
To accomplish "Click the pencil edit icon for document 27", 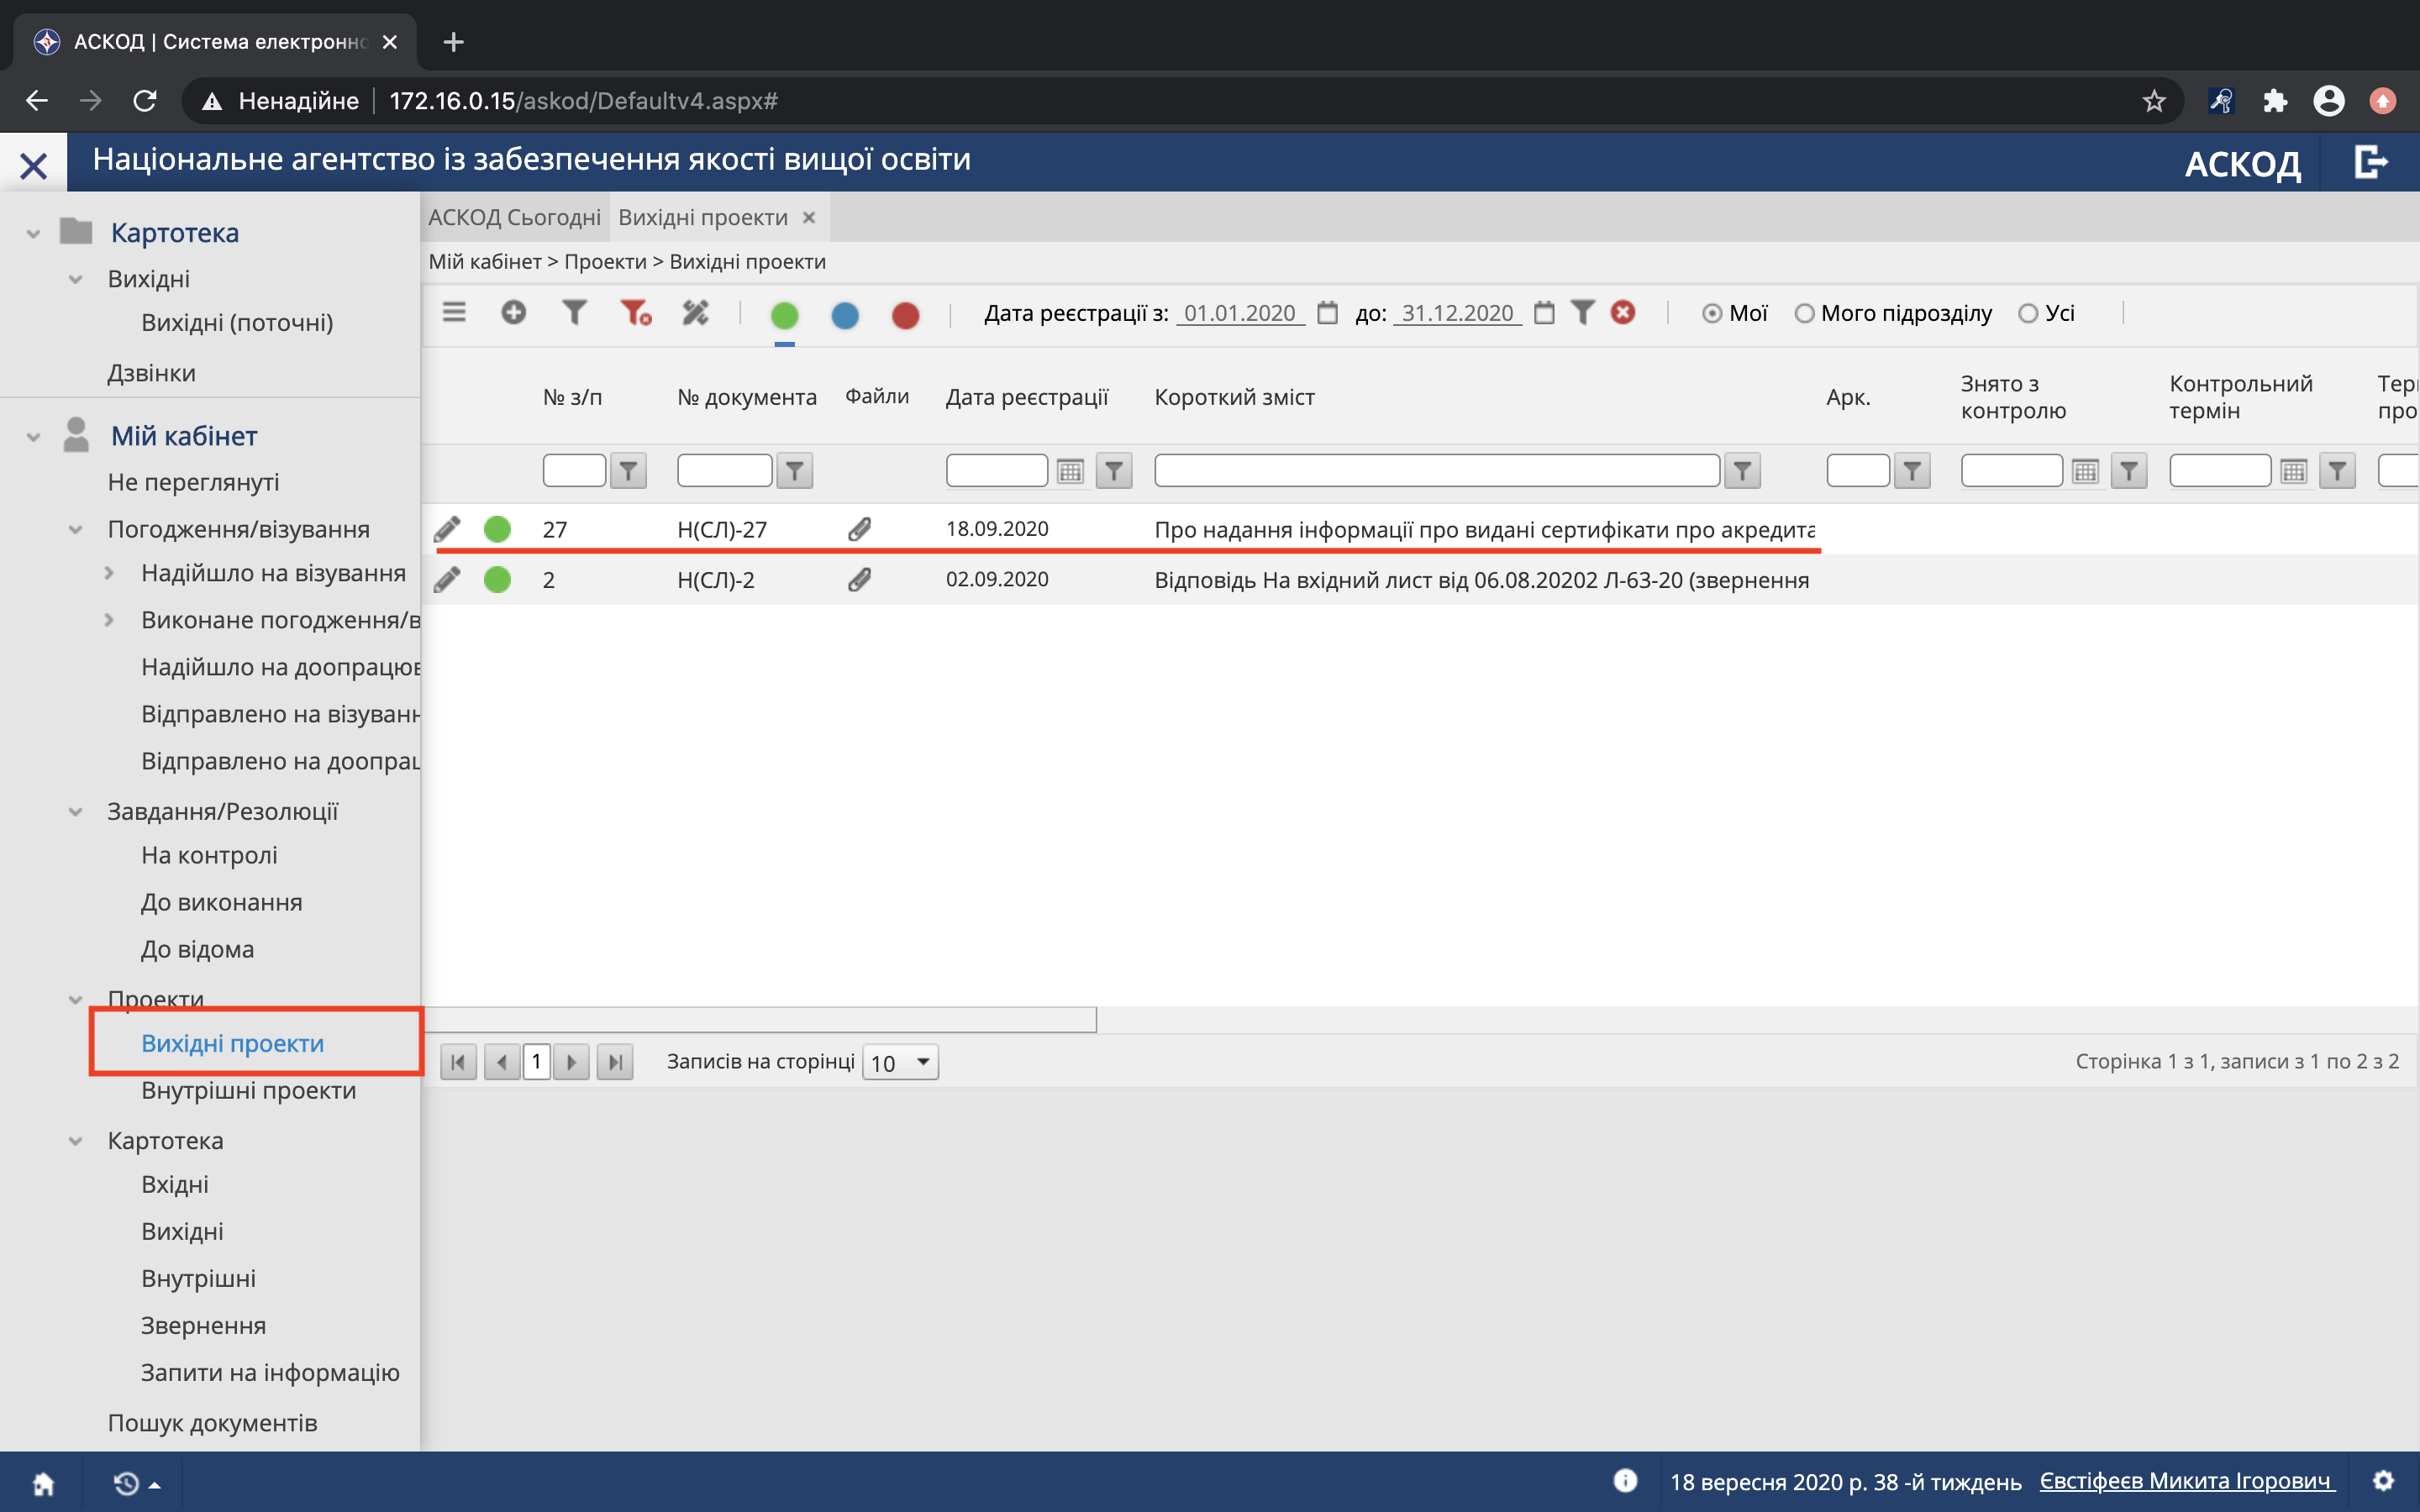I will pyautogui.click(x=447, y=529).
